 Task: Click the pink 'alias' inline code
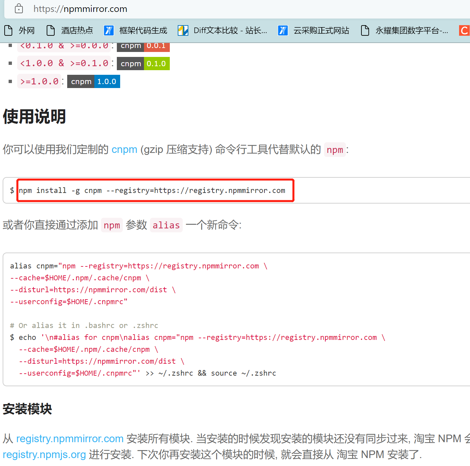click(x=166, y=225)
